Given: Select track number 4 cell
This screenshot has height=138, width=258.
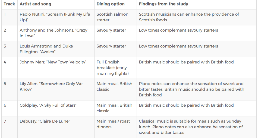Looking at the screenshot, I should pos(5,62).
